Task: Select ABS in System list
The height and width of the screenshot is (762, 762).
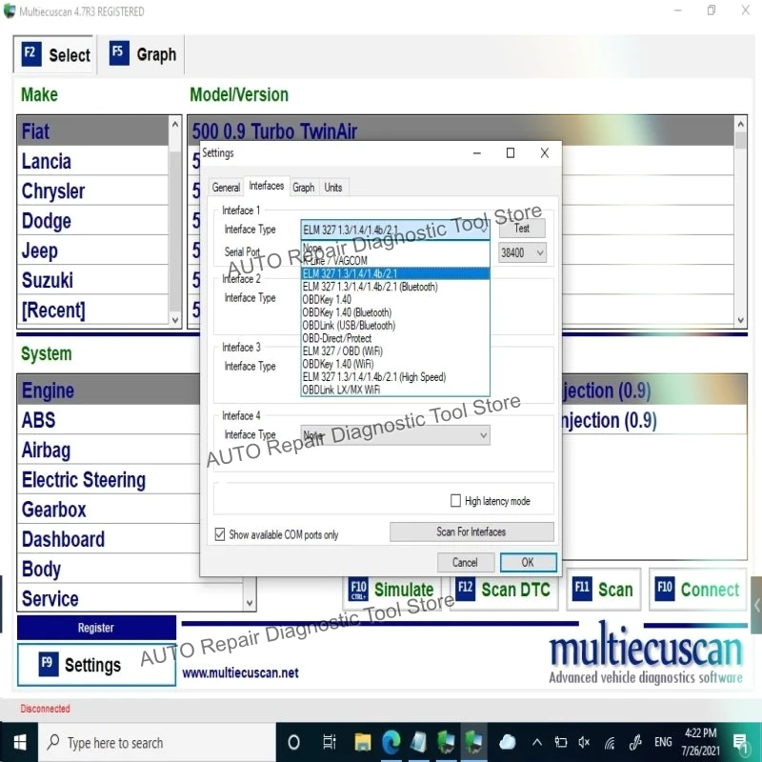Action: click(x=109, y=420)
